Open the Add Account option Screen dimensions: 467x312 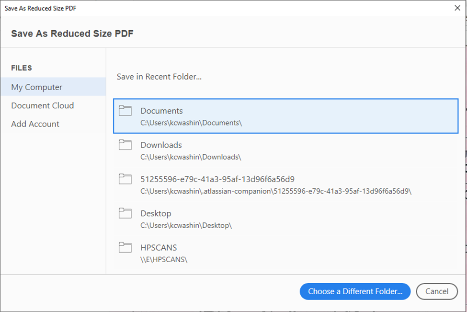point(35,124)
